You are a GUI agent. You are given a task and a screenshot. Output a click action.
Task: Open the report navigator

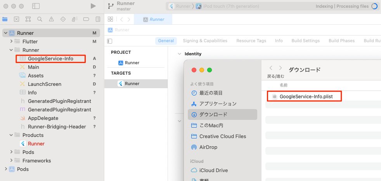pyautogui.click(x=98, y=19)
